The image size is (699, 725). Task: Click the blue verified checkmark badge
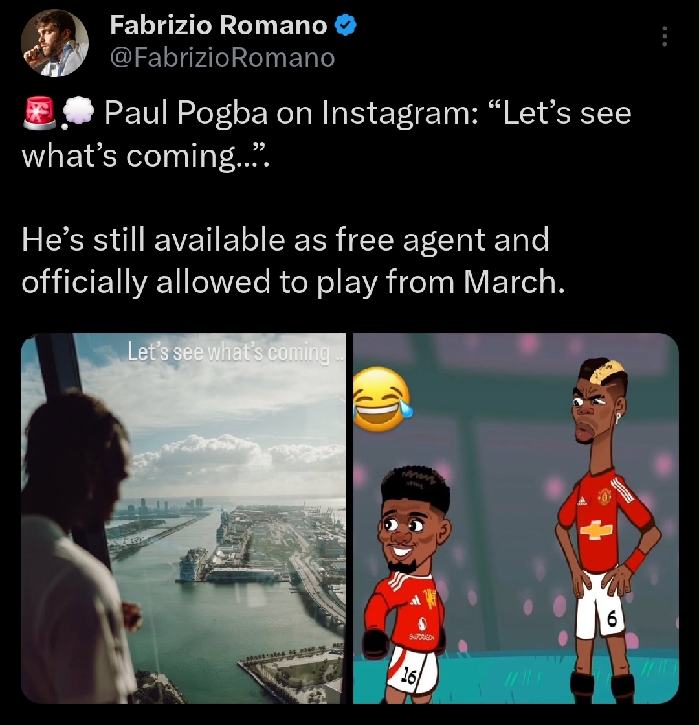click(x=345, y=25)
